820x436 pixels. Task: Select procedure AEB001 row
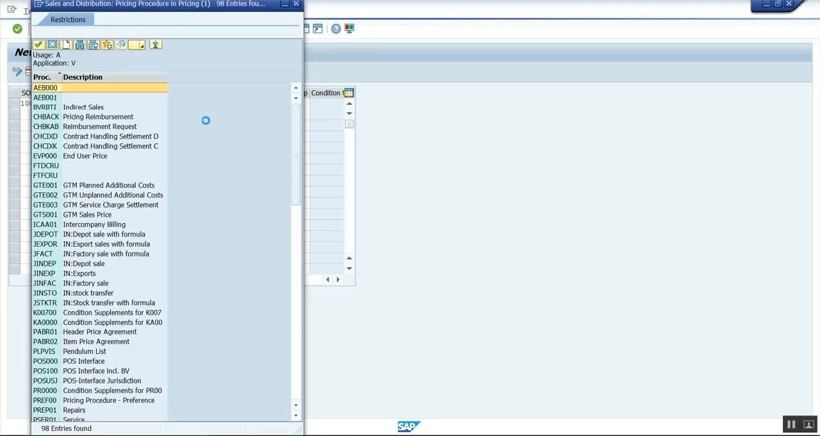pyautogui.click(x=100, y=98)
